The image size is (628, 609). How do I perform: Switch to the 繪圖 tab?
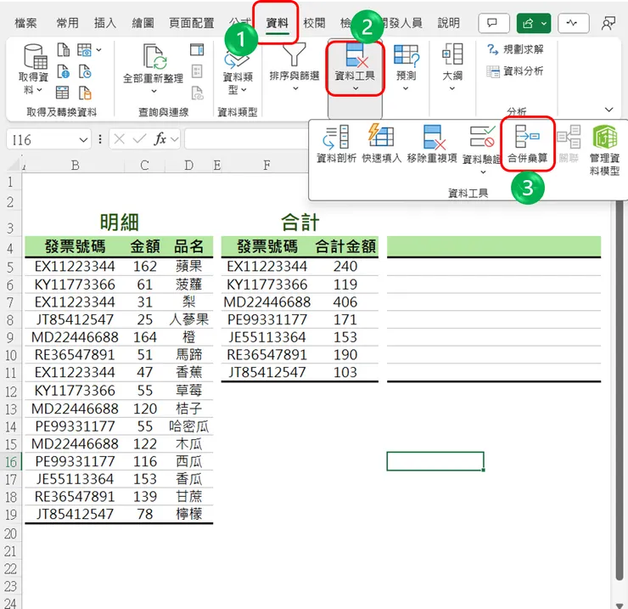point(143,23)
